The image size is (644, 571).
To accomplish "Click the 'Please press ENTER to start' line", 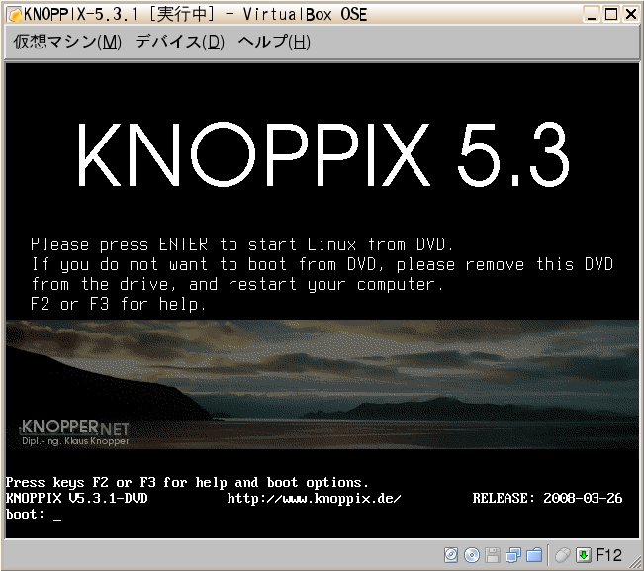I will click(242, 244).
